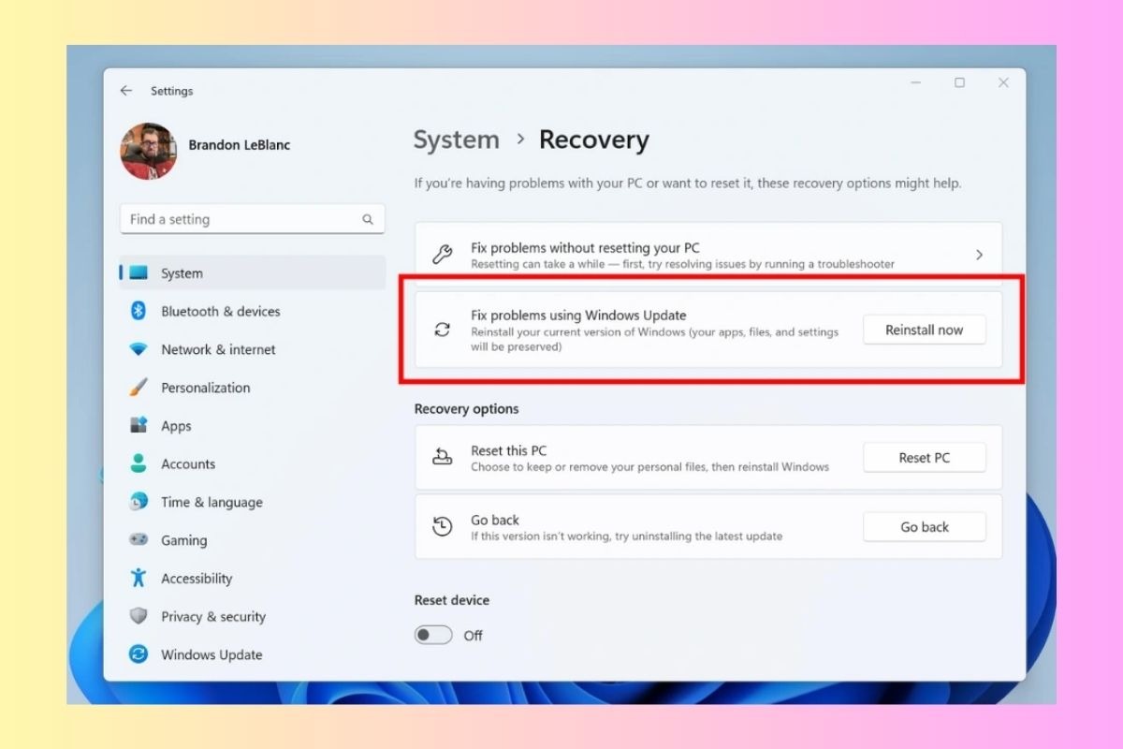Open Privacy & security settings

[x=253, y=617]
